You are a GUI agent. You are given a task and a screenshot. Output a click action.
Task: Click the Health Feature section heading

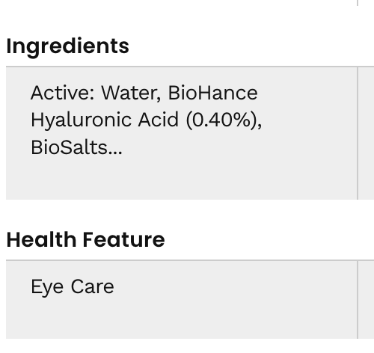pyautogui.click(x=85, y=239)
